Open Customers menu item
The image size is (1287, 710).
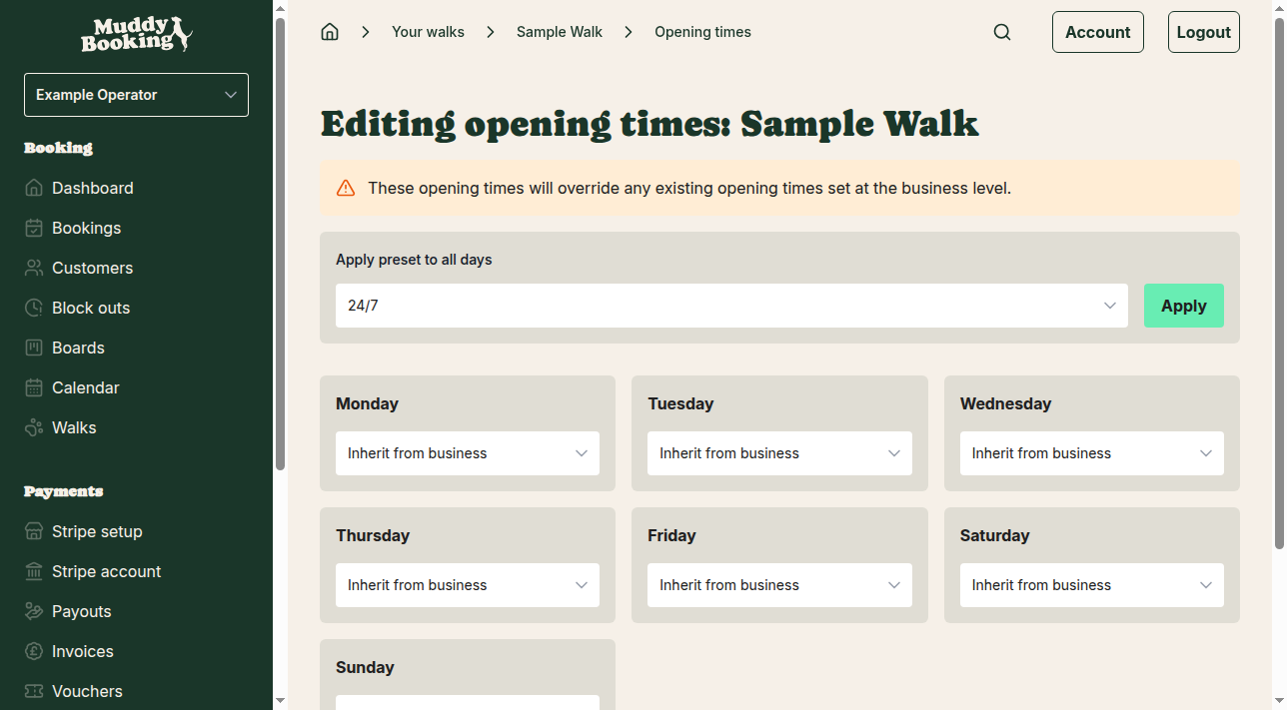92,268
